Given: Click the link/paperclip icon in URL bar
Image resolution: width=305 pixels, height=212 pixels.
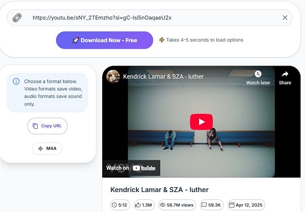Looking at the screenshot, I should click(x=17, y=18).
